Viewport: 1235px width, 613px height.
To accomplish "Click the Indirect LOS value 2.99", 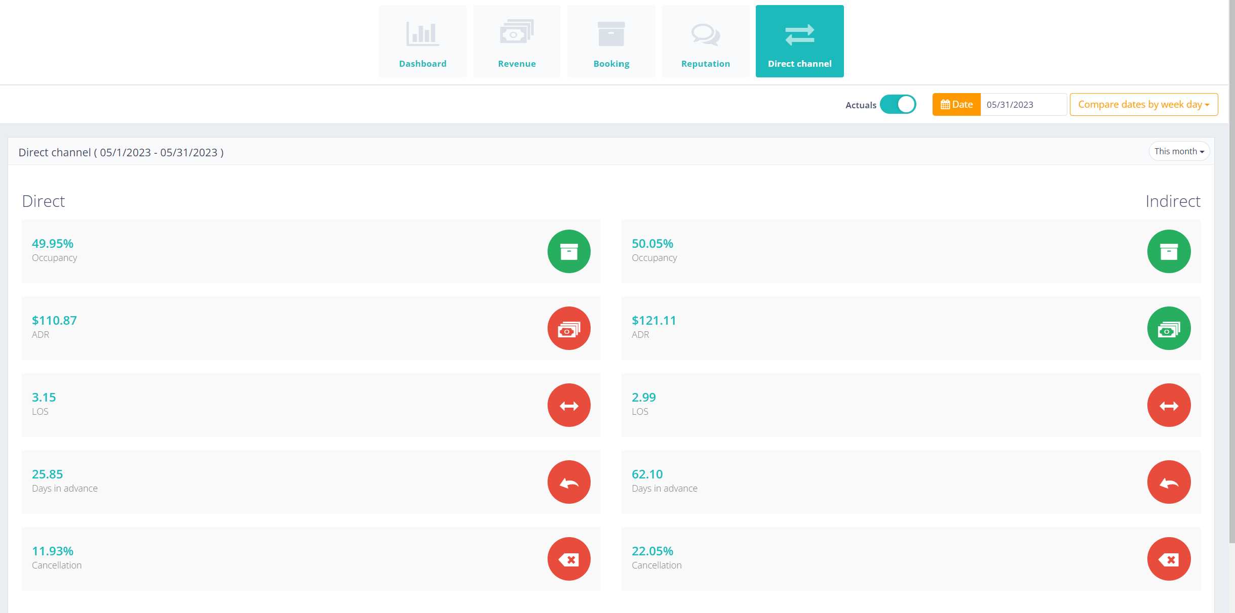I will point(644,397).
